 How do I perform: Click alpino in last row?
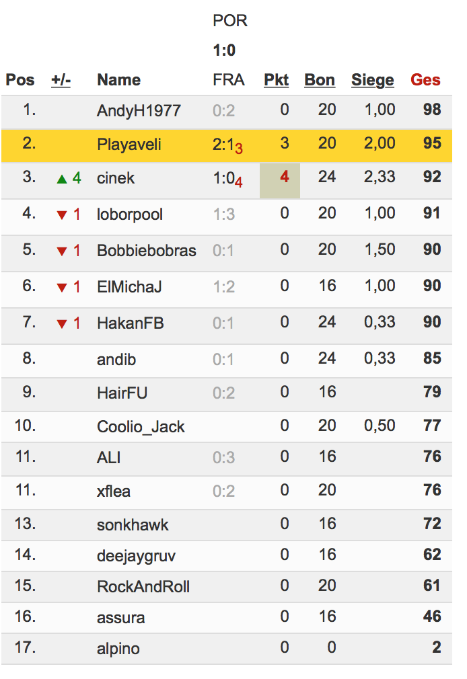point(118,649)
